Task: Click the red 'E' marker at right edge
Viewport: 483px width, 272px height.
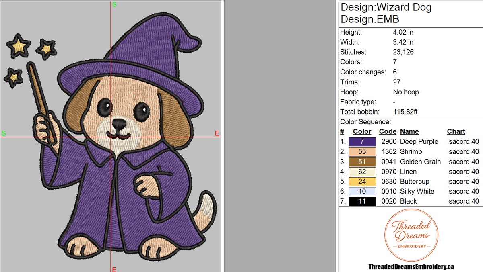Action: pyautogui.click(x=217, y=133)
